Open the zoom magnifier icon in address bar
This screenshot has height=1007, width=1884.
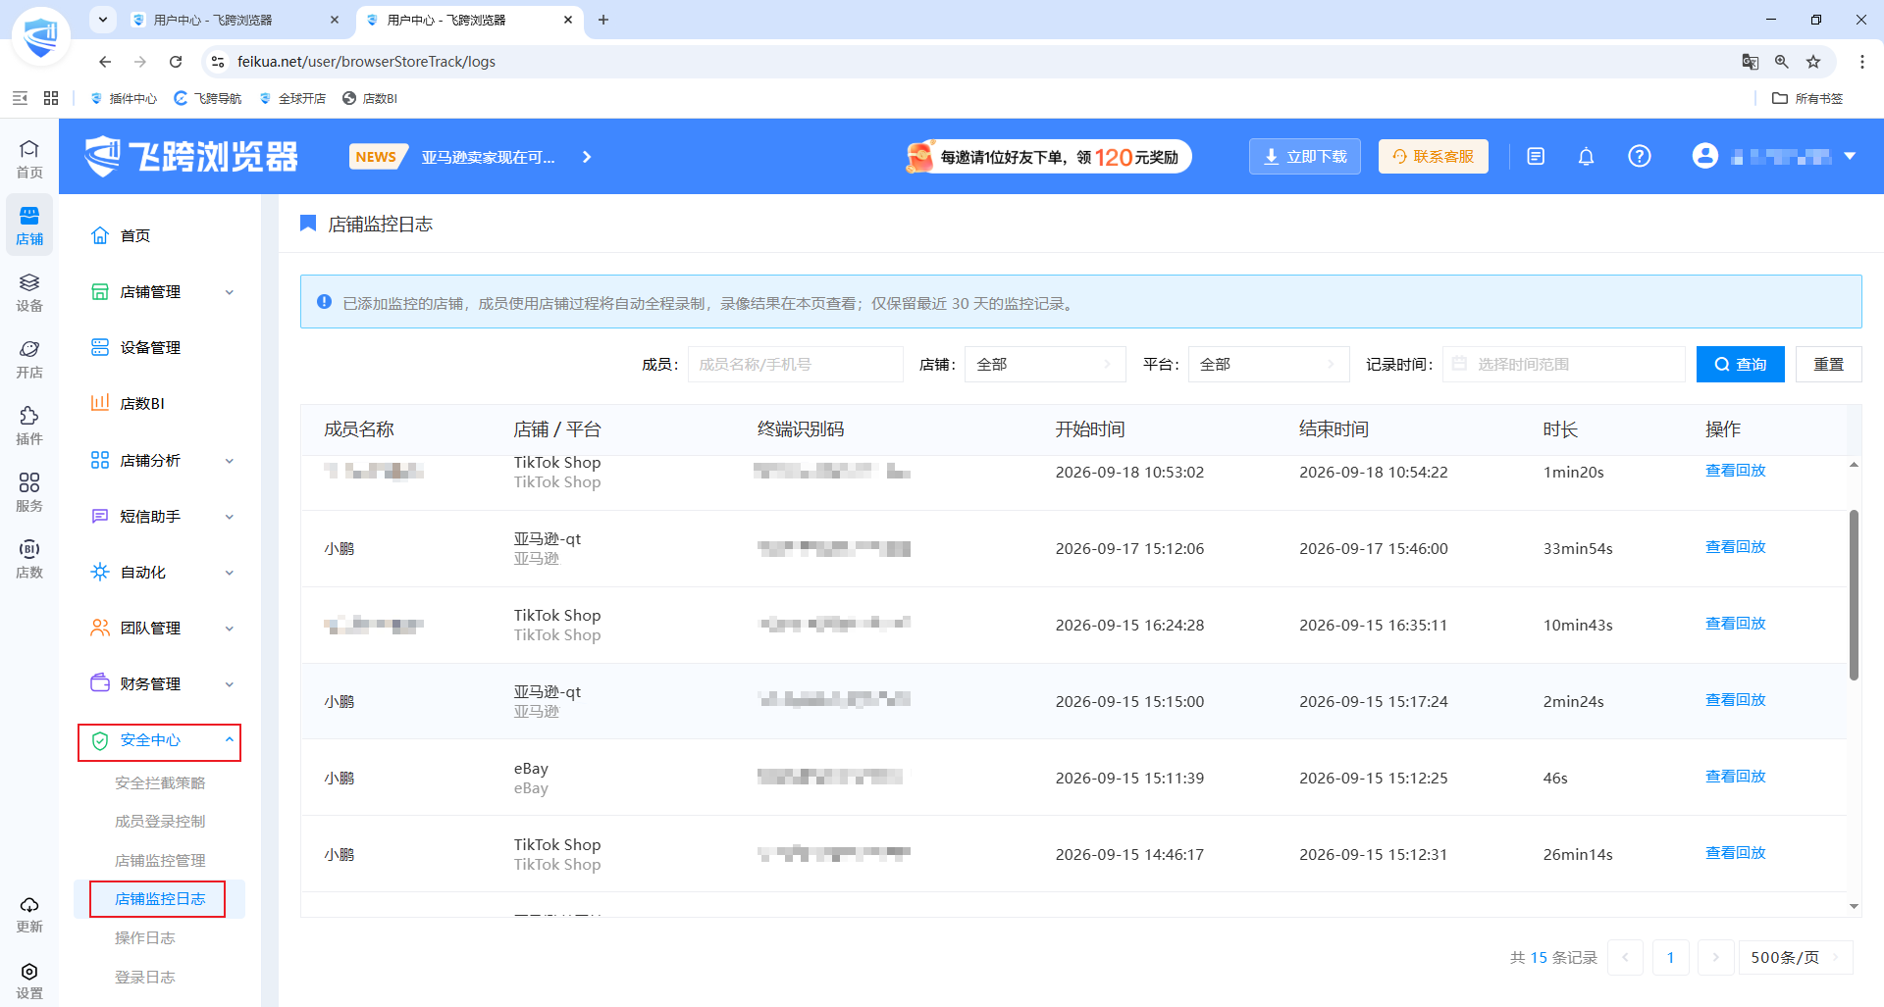click(x=1782, y=62)
